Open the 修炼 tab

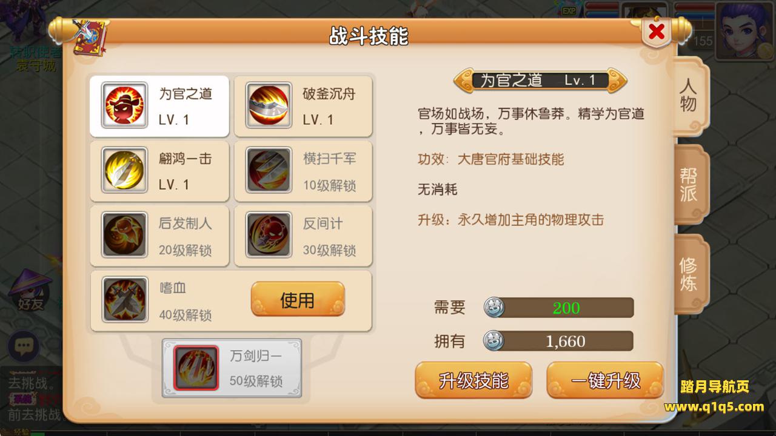point(690,274)
